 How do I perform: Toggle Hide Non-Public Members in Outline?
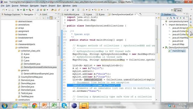click(x=181, y=18)
